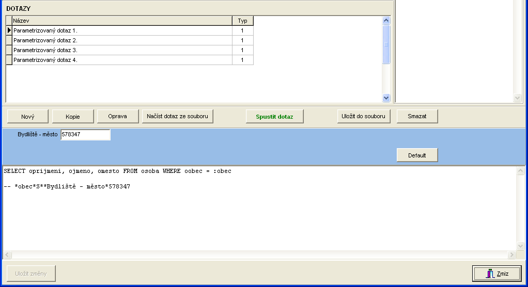The height and width of the screenshot is (287, 528).
Task: Save query using Uložit do souboru
Action: [363, 116]
